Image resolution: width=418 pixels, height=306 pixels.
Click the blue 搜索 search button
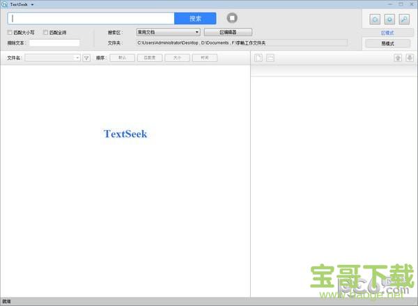pos(195,18)
